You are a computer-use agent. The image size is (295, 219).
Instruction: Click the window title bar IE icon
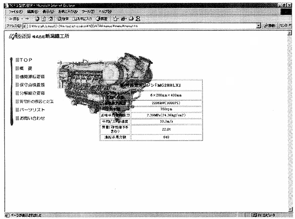coord(6,5)
